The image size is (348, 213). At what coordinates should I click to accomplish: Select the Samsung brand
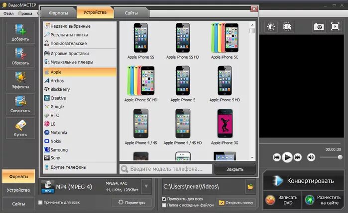80,149
